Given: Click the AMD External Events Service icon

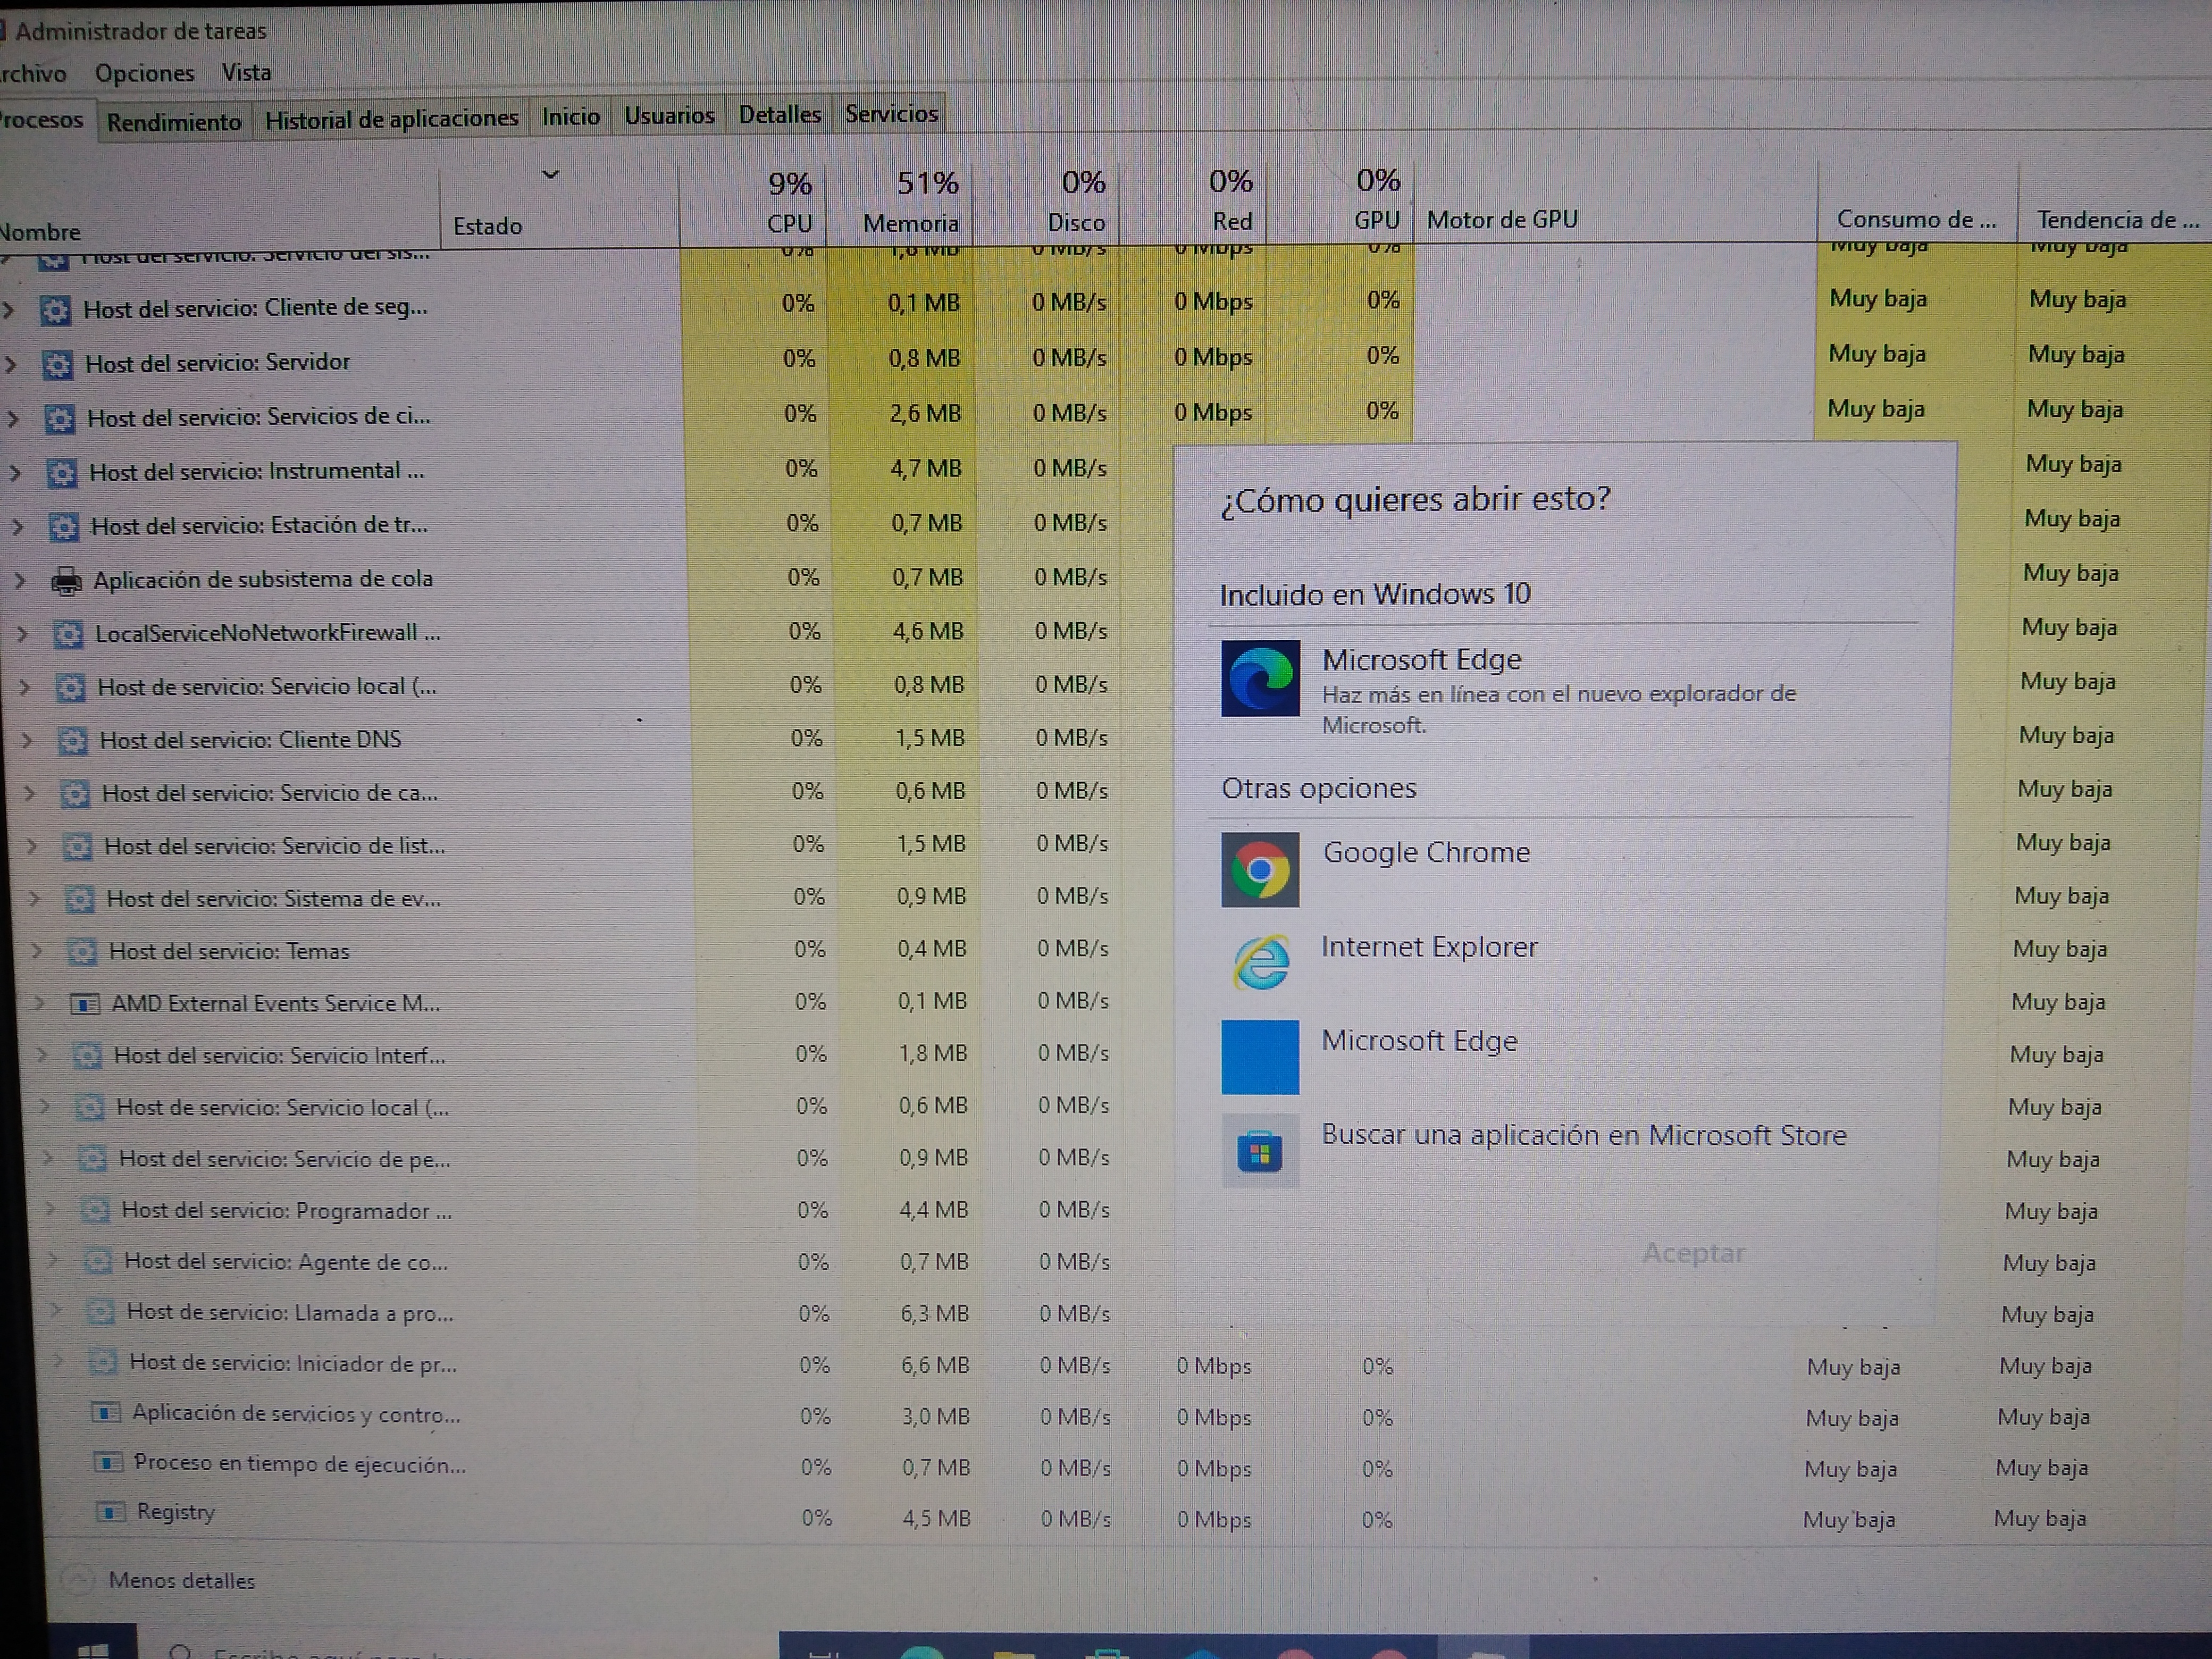Looking at the screenshot, I should point(85,1003).
